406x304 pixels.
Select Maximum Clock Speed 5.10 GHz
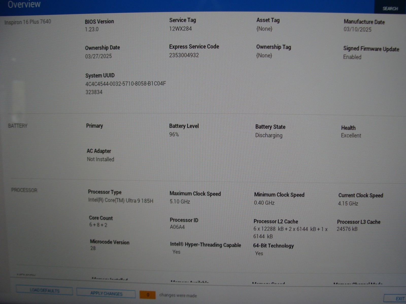click(x=180, y=202)
